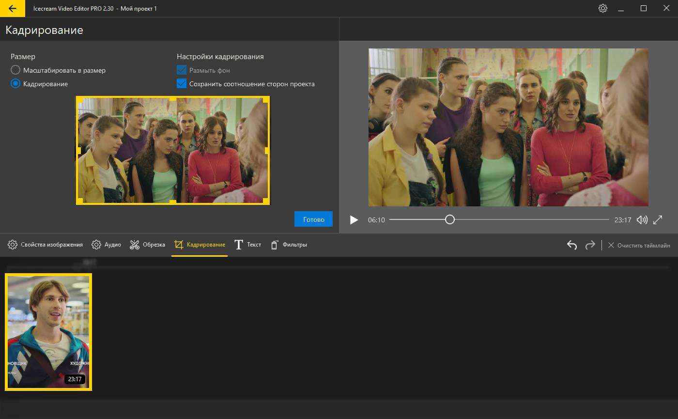Click the yellow back arrow button
This screenshot has height=419, width=678.
click(x=13, y=9)
